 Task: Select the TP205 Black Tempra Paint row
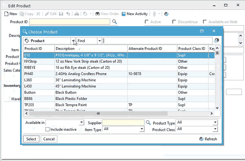(119, 105)
